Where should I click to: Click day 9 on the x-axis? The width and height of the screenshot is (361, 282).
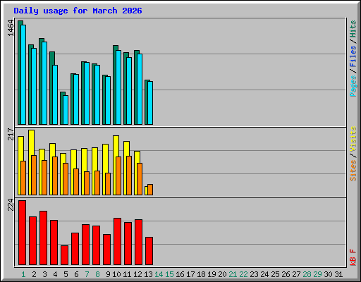(x=108, y=274)
